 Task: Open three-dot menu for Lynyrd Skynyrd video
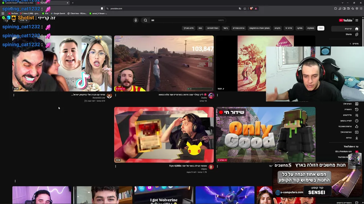217,95
